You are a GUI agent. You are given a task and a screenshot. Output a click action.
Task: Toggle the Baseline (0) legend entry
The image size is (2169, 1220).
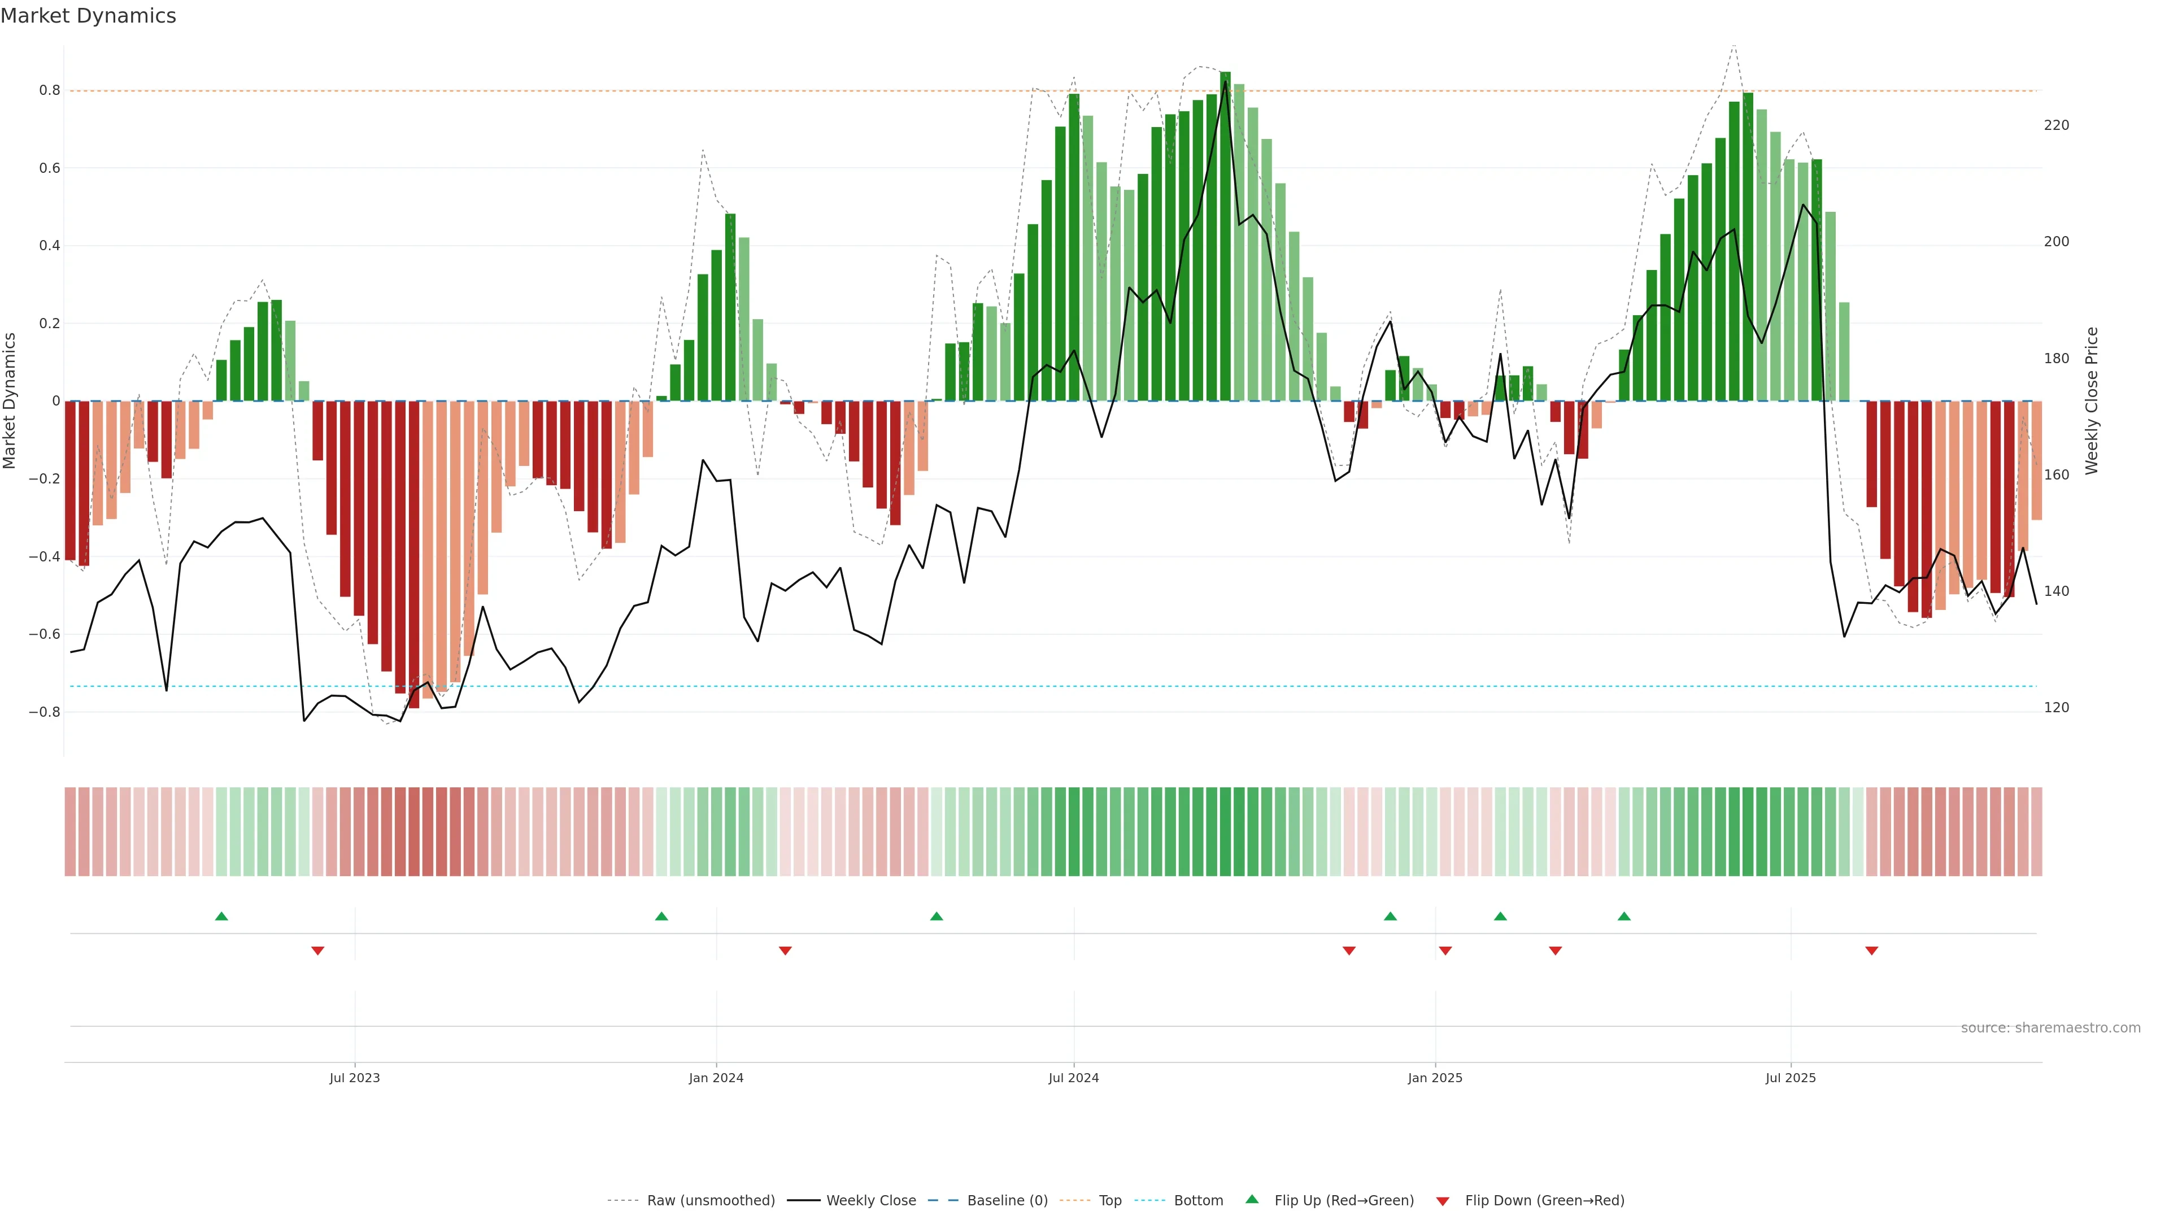(x=1007, y=1201)
